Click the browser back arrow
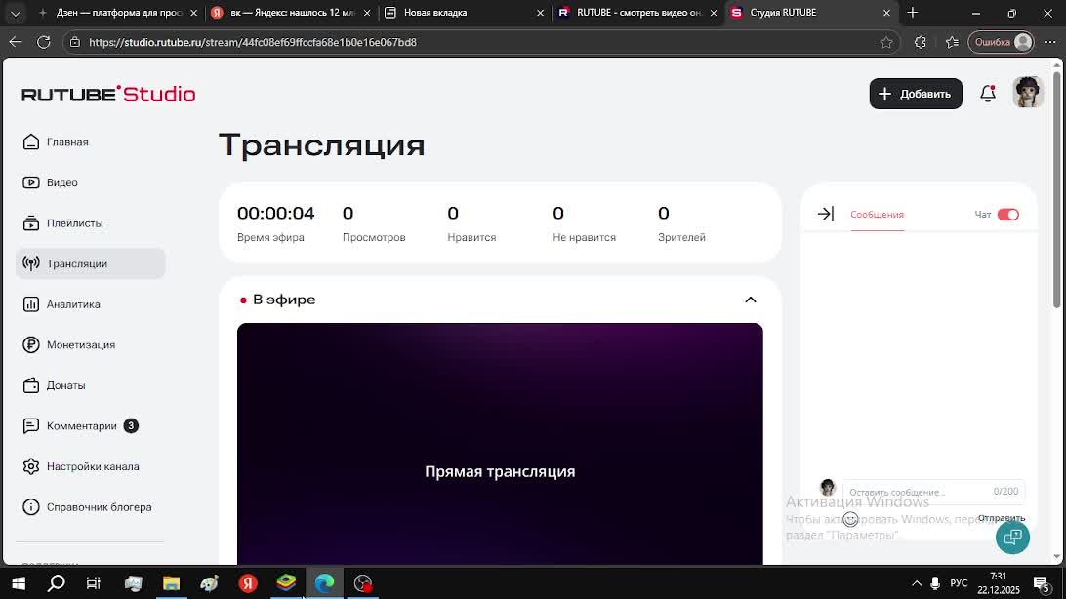The height and width of the screenshot is (599, 1066). [x=15, y=42]
